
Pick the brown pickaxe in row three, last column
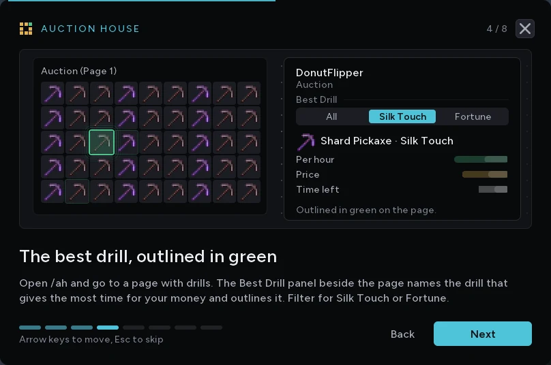pos(249,142)
